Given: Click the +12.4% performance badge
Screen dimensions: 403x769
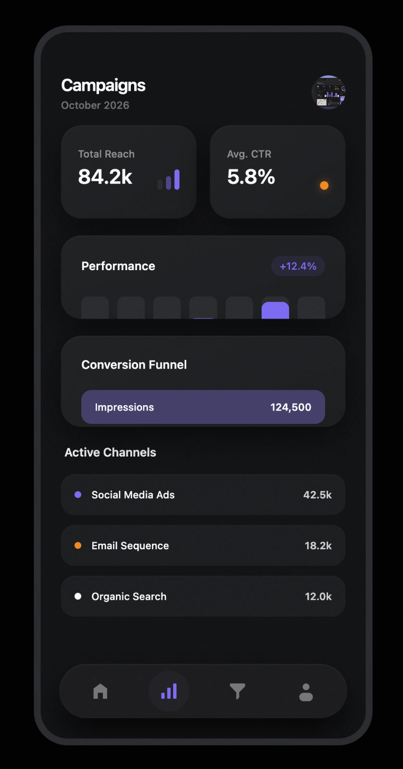Looking at the screenshot, I should coord(298,266).
